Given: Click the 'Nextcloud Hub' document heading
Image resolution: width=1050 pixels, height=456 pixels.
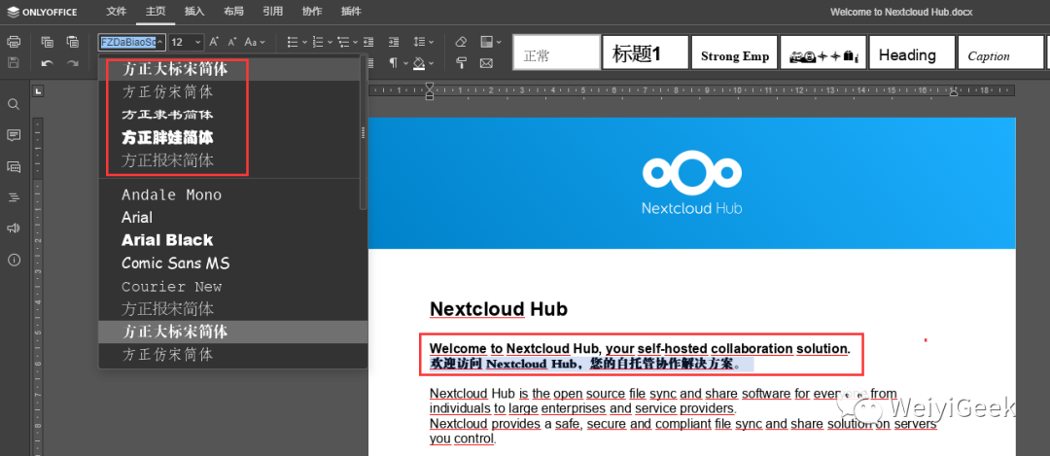Looking at the screenshot, I should (498, 309).
